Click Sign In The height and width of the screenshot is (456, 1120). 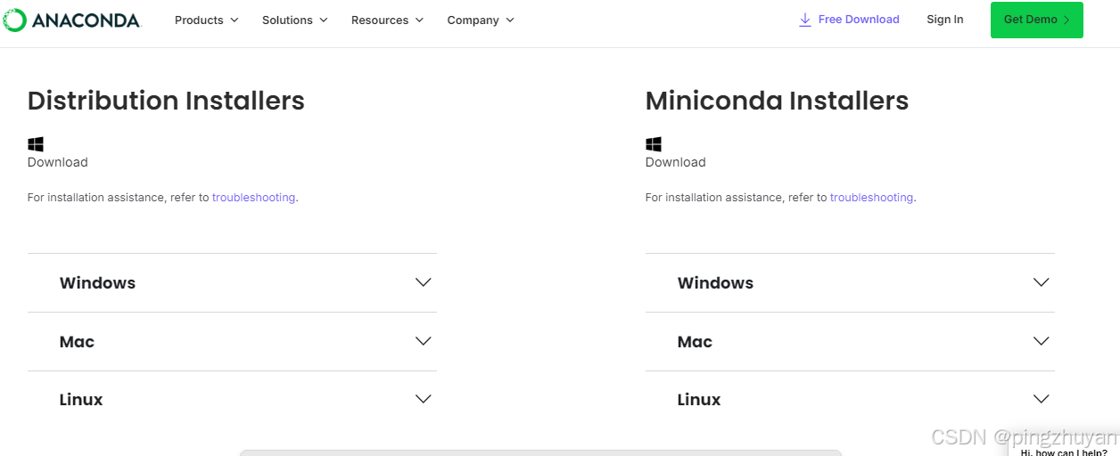click(945, 20)
